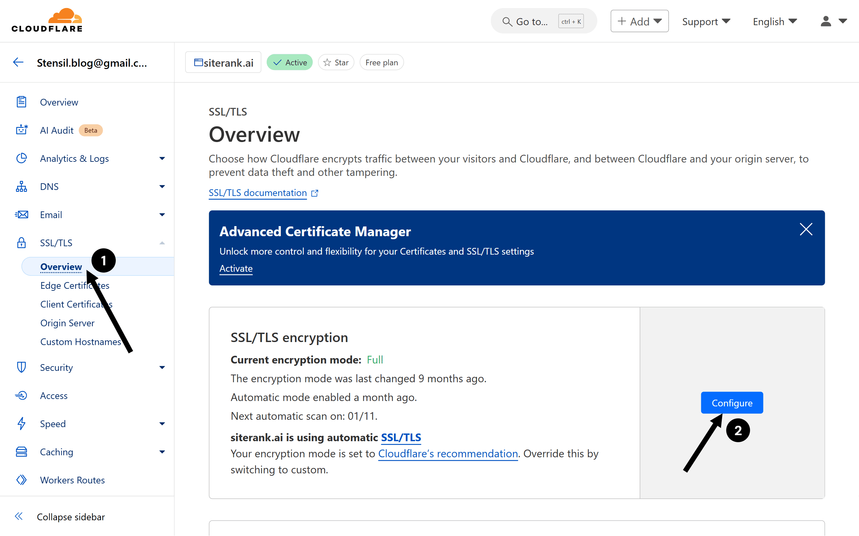The width and height of the screenshot is (859, 536).
Task: Click the Speed lightning bolt icon
Action: 21,424
